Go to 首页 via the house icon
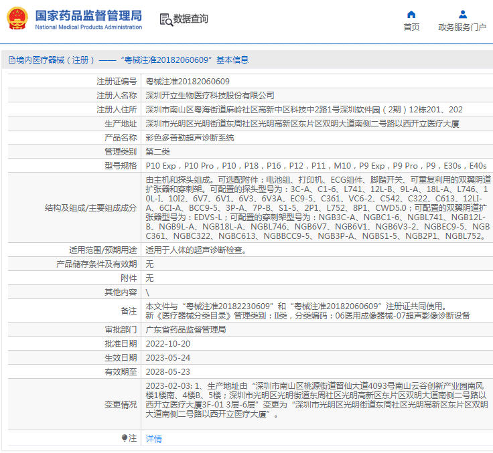 click(411, 15)
